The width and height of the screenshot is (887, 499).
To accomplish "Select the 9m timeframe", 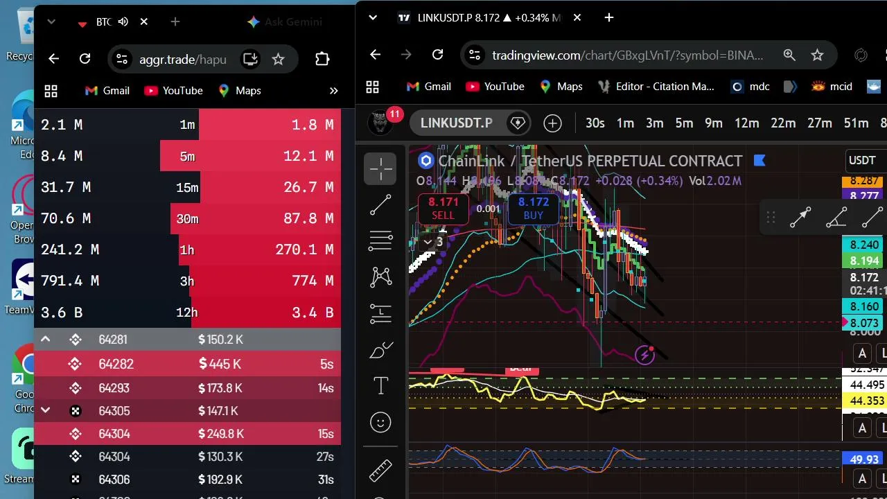I will click(x=714, y=123).
